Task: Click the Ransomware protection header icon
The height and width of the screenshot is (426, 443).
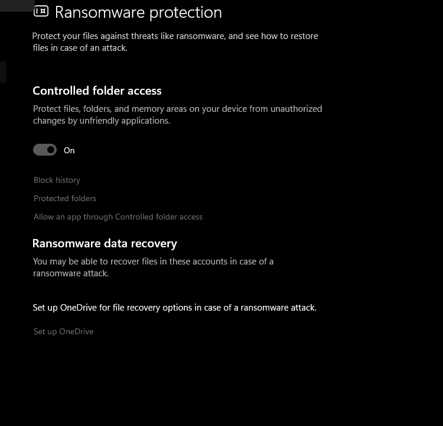Action: coord(41,11)
